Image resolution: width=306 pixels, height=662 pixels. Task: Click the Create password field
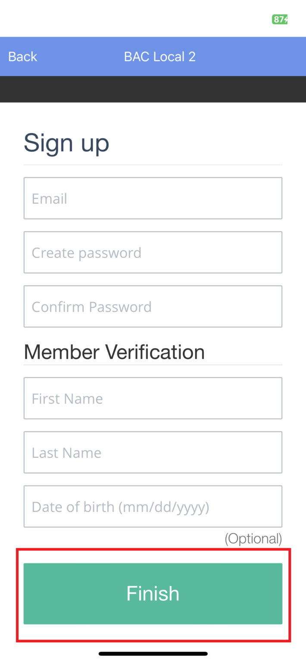coord(153,252)
